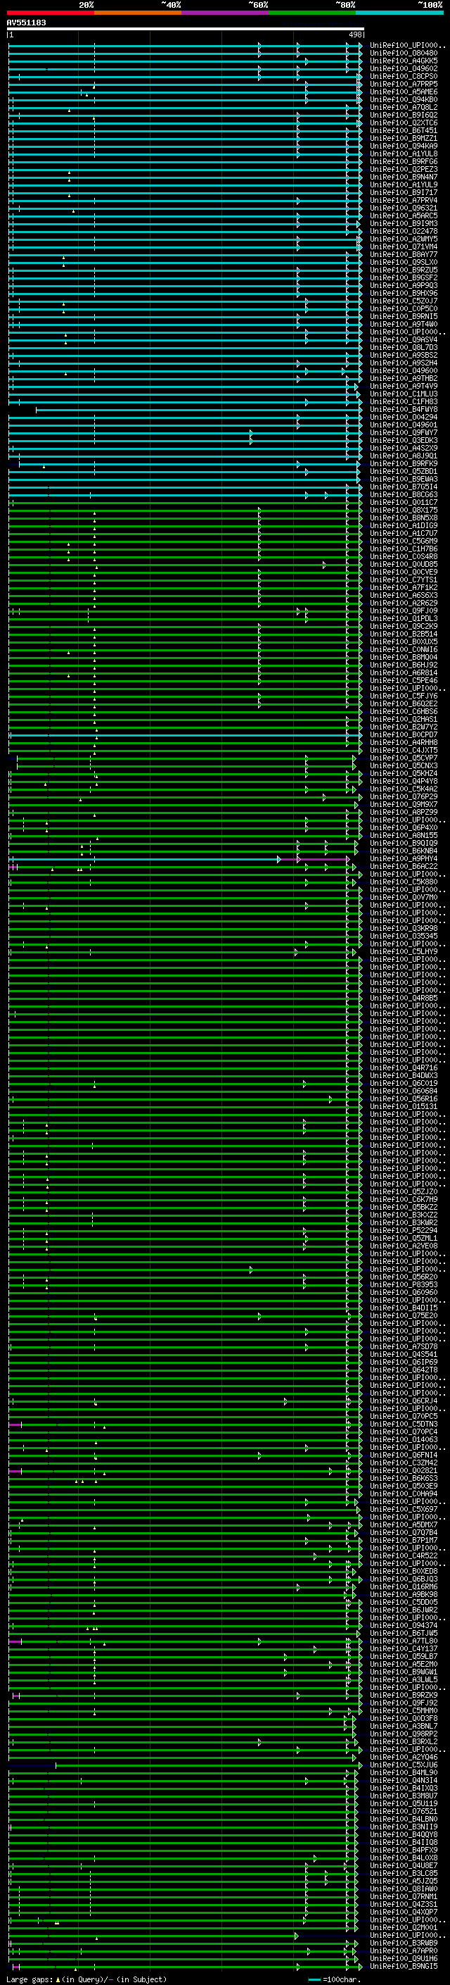Select row label UniRef100_Q8X175
The width and height of the screenshot is (450, 1985).
pyautogui.click(x=404, y=510)
